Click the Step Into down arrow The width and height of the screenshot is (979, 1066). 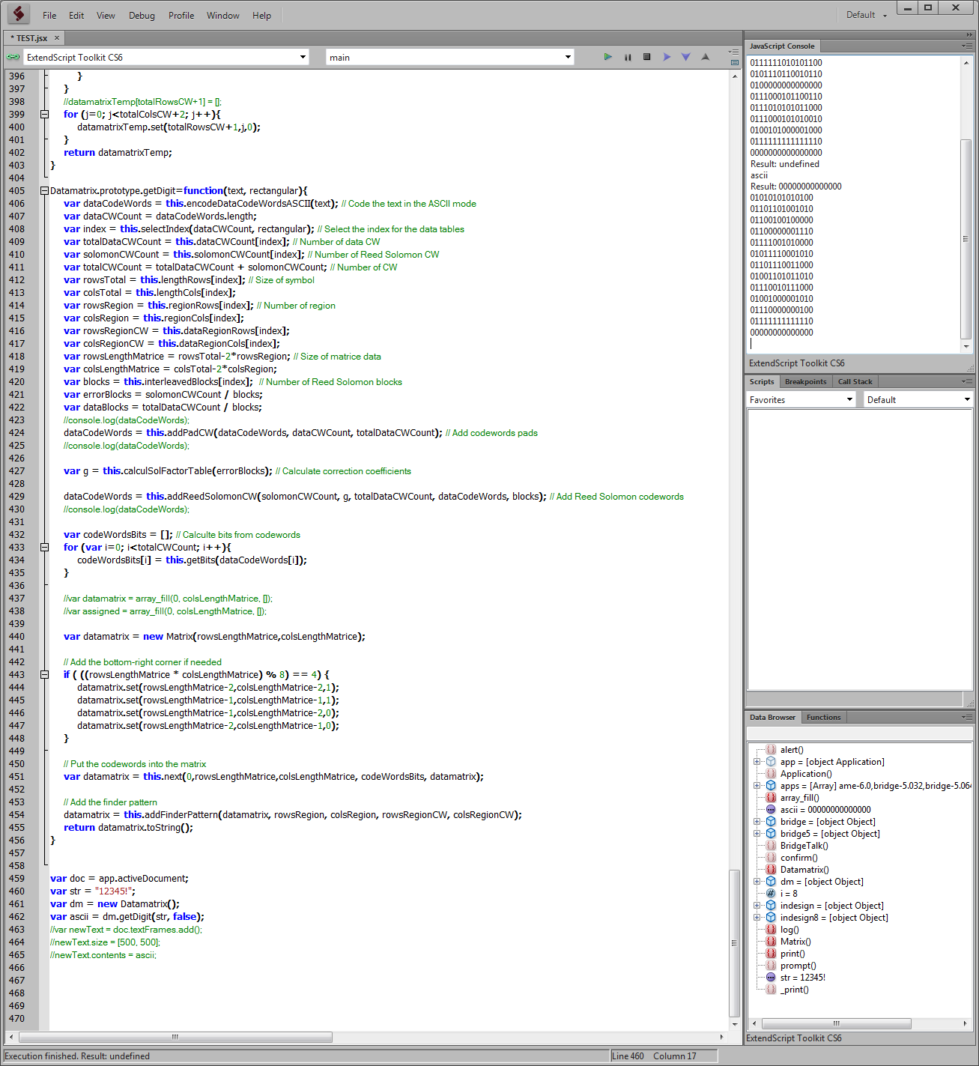coord(685,57)
